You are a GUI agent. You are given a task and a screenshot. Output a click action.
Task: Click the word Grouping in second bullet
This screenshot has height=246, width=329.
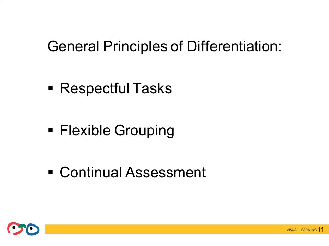coord(144,131)
